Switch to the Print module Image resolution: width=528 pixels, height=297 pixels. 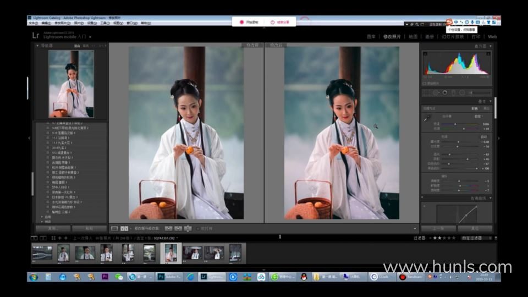point(476,37)
